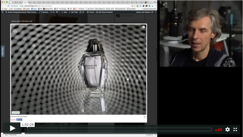Image resolution: width=243 pixels, height=137 pixels.
Task: Open the Howdy, Alex Koloskov account menu
Action: pyautogui.click(x=144, y=12)
